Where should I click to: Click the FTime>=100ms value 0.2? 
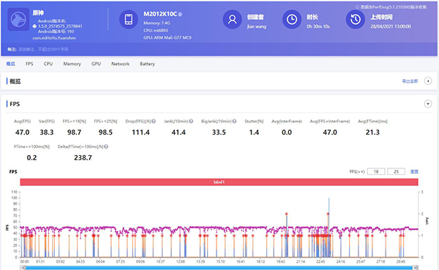point(31,158)
